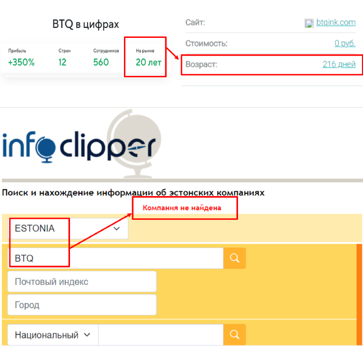Screen dimensions: 363x346
Task: Expand the ESTONIA country dropdown
Action: coord(68,228)
